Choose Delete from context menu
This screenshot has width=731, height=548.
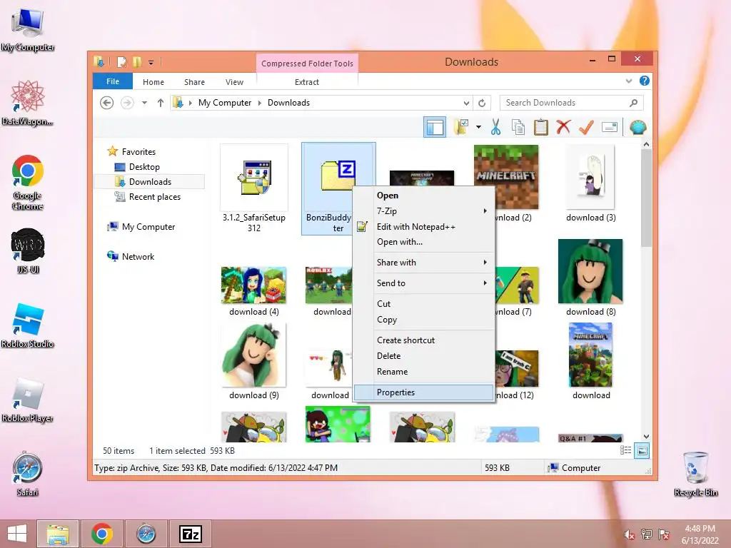click(423, 356)
